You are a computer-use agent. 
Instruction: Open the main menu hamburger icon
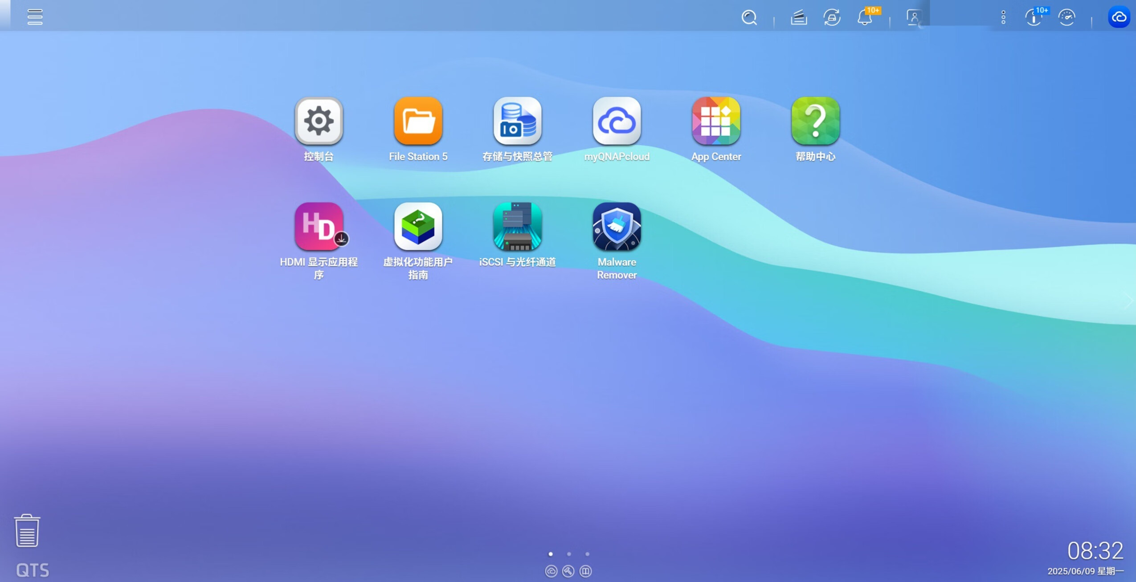(x=35, y=17)
